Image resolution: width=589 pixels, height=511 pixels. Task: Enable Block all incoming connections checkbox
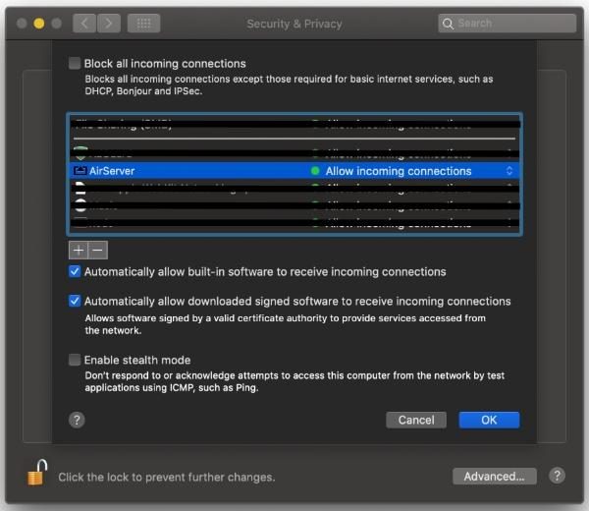(x=75, y=63)
